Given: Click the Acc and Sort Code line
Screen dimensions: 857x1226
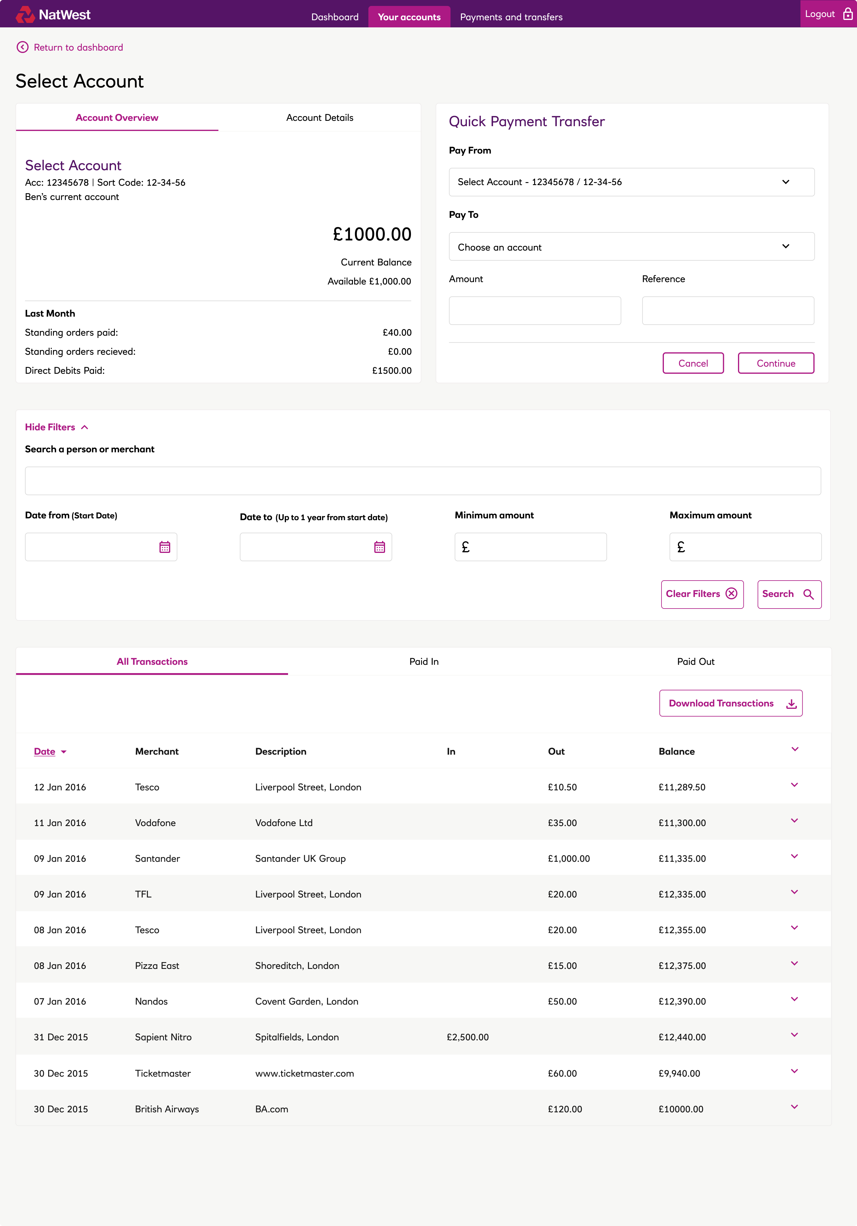Looking at the screenshot, I should pos(105,183).
